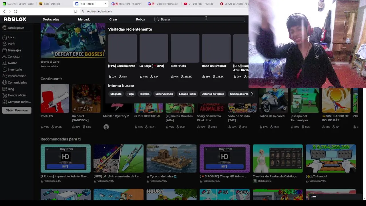Image resolution: width=366 pixels, height=206 pixels.
Task: Go forward with browser forward arrow
Action: (10, 11)
